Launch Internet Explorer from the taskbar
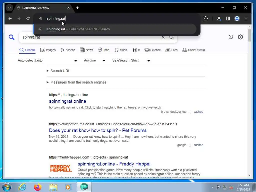The height and width of the screenshot is (192, 256). (22, 187)
